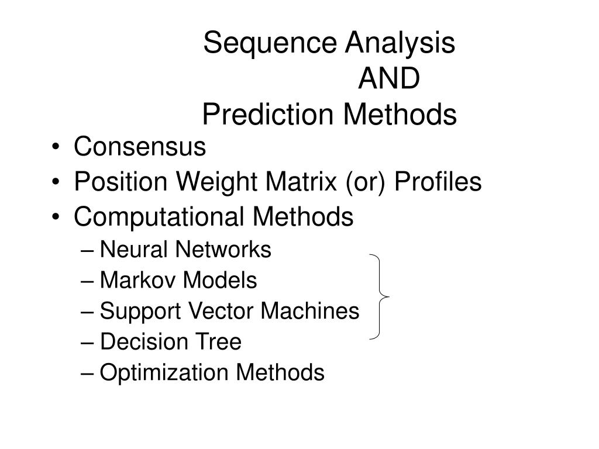This screenshot has width=599, height=449.
Task: Click the 'Sequence Analysis' title line
Action: coord(329,43)
